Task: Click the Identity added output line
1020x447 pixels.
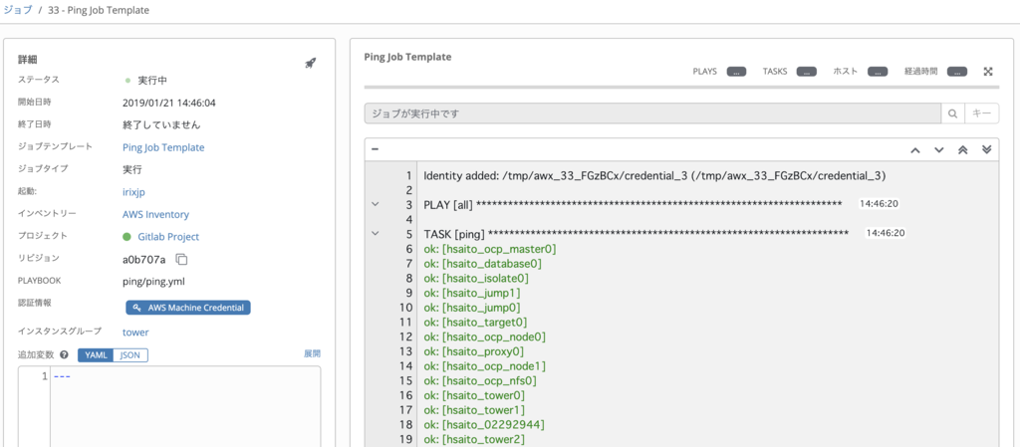Action: 655,175
